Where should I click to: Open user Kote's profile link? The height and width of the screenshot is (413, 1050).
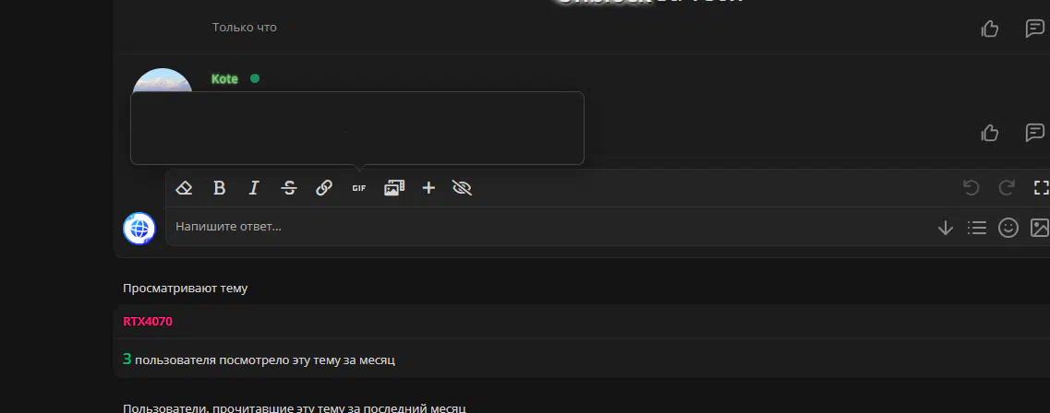click(x=225, y=79)
